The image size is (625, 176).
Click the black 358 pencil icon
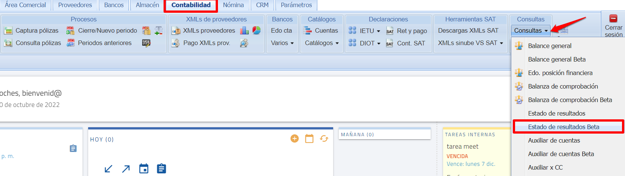[146, 43]
